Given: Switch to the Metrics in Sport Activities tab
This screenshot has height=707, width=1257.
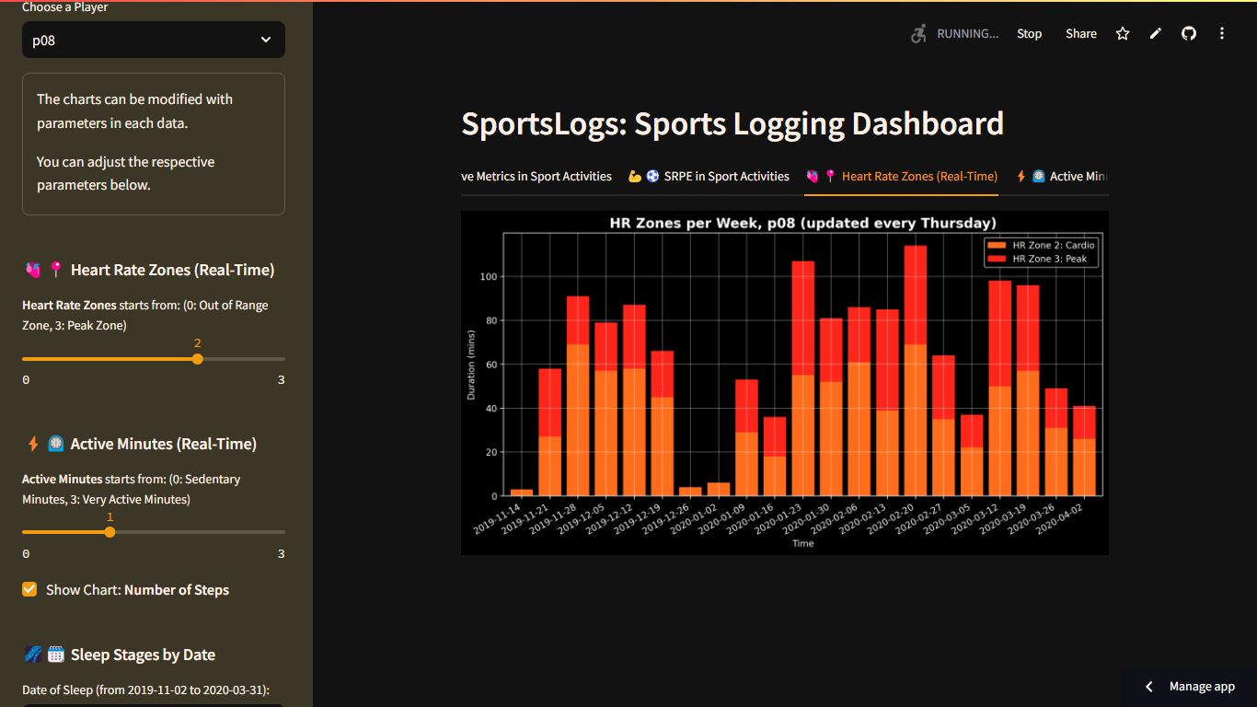Looking at the screenshot, I should [536, 176].
